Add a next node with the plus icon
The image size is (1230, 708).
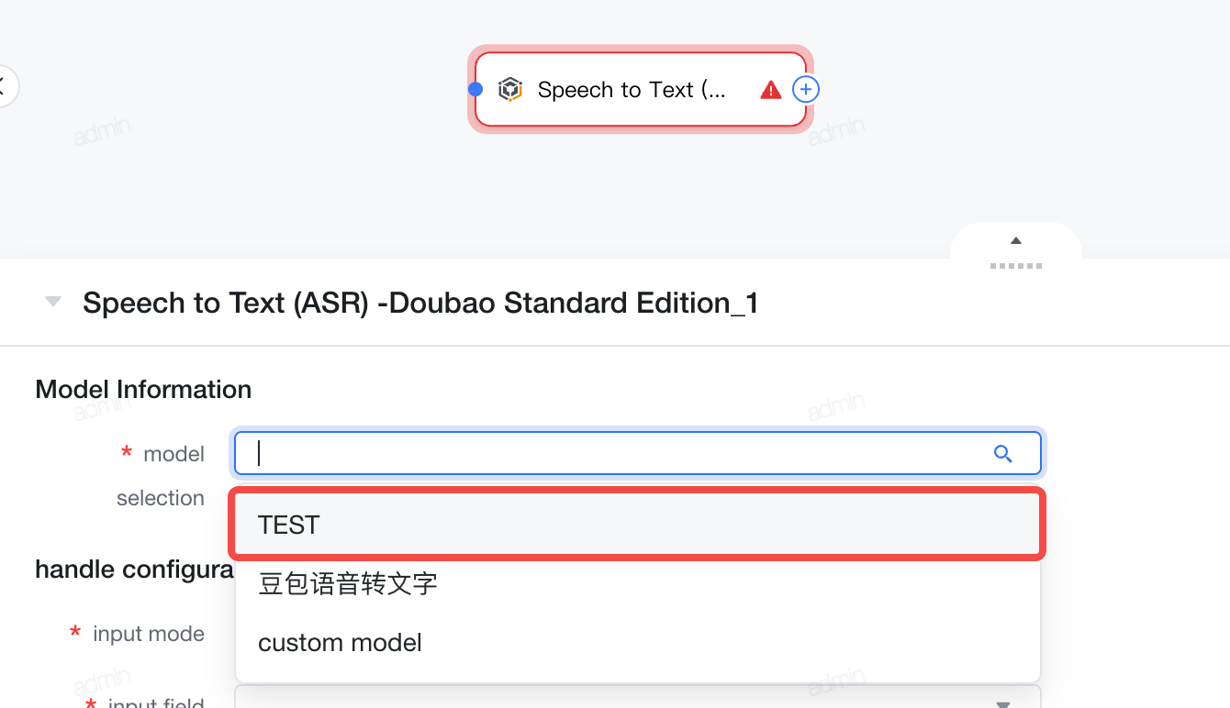coord(806,89)
